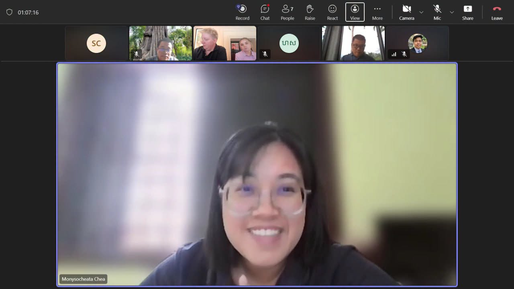Raise your hand in the meeting
514x289 pixels.
pos(310,12)
